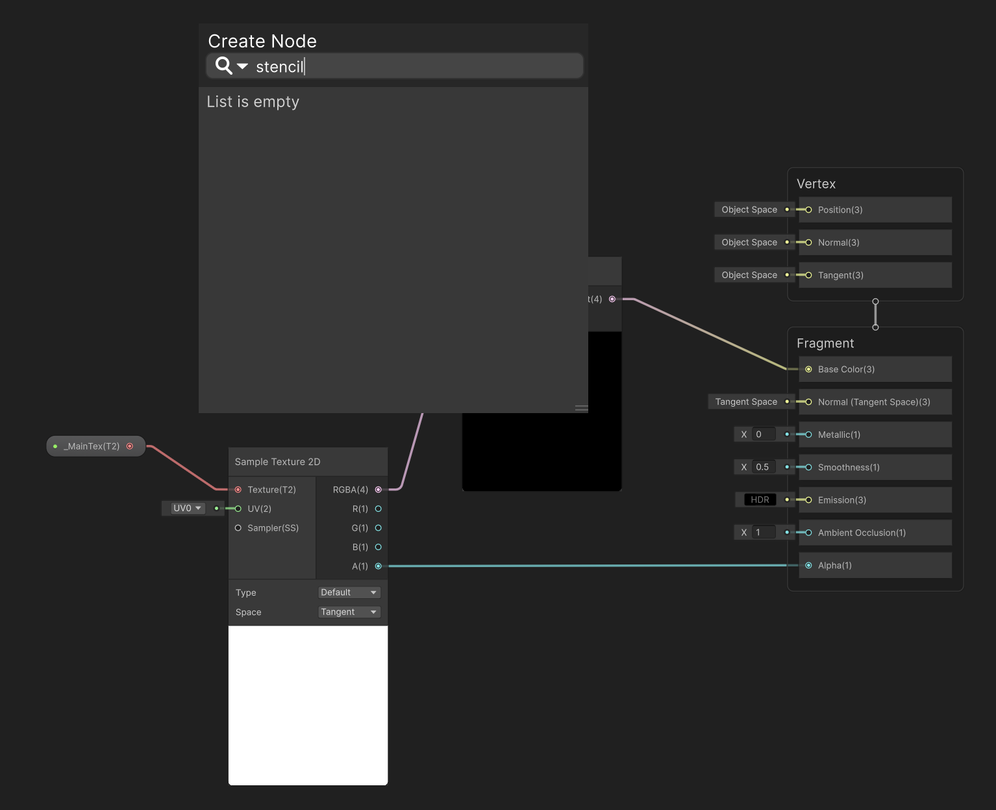Click the partially hidden (4) output port
This screenshot has width=996, height=810.
612,299
